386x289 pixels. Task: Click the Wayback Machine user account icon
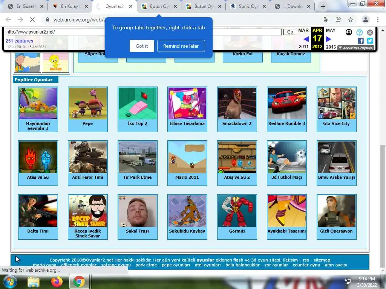[x=349, y=32]
